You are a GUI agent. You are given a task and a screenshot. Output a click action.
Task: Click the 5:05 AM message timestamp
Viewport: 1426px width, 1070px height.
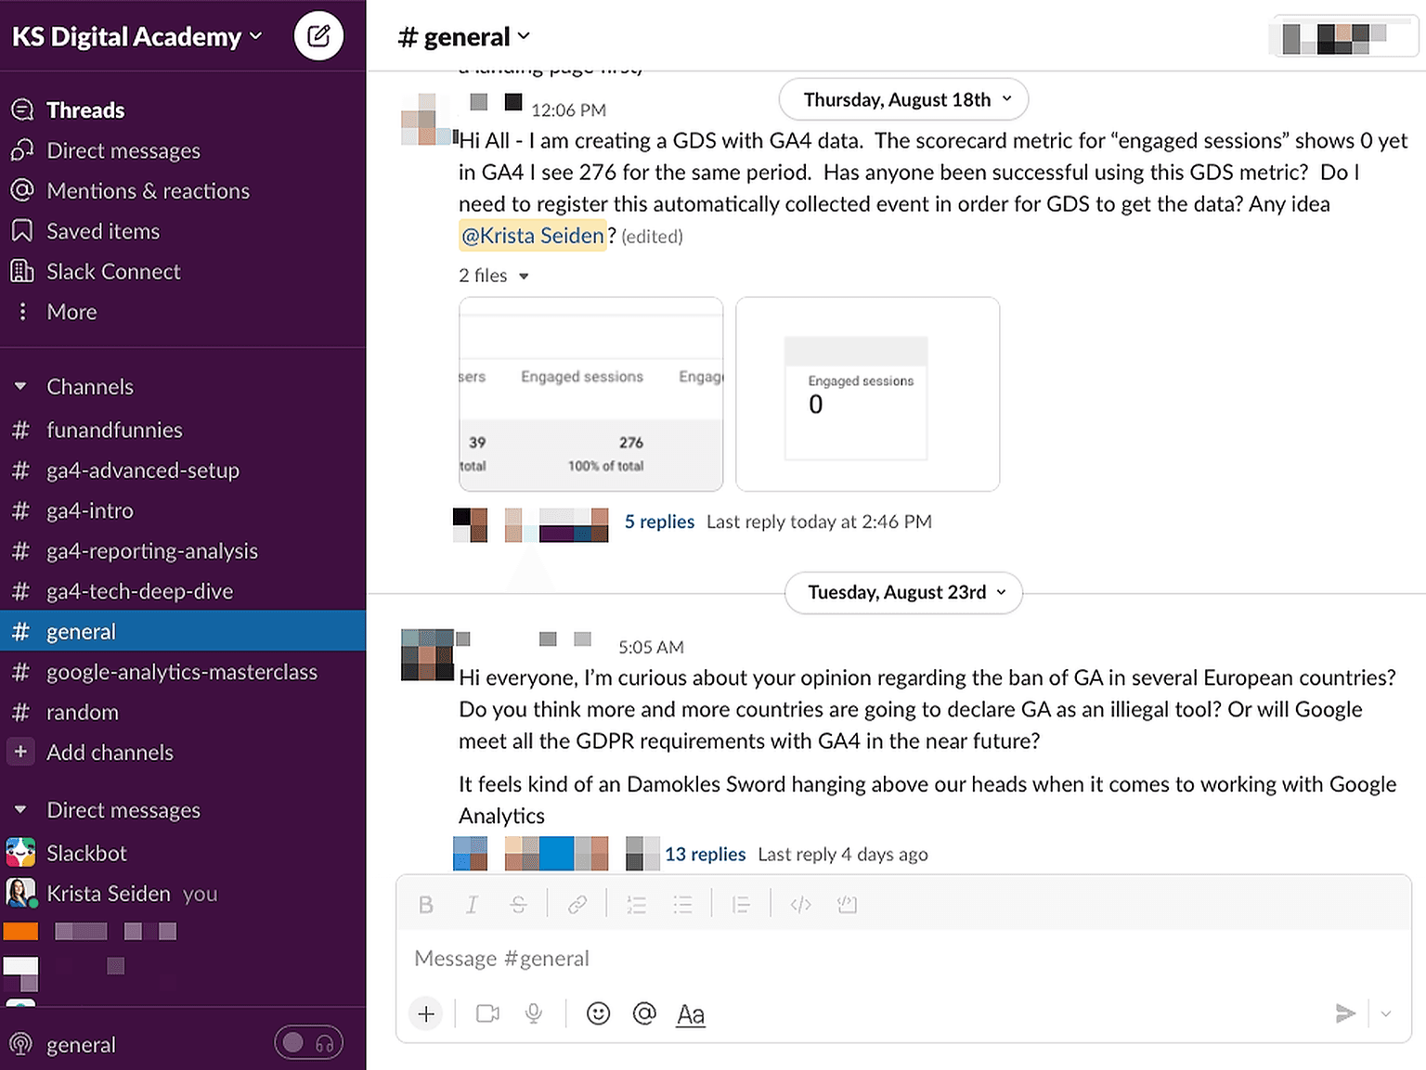pyautogui.click(x=651, y=647)
